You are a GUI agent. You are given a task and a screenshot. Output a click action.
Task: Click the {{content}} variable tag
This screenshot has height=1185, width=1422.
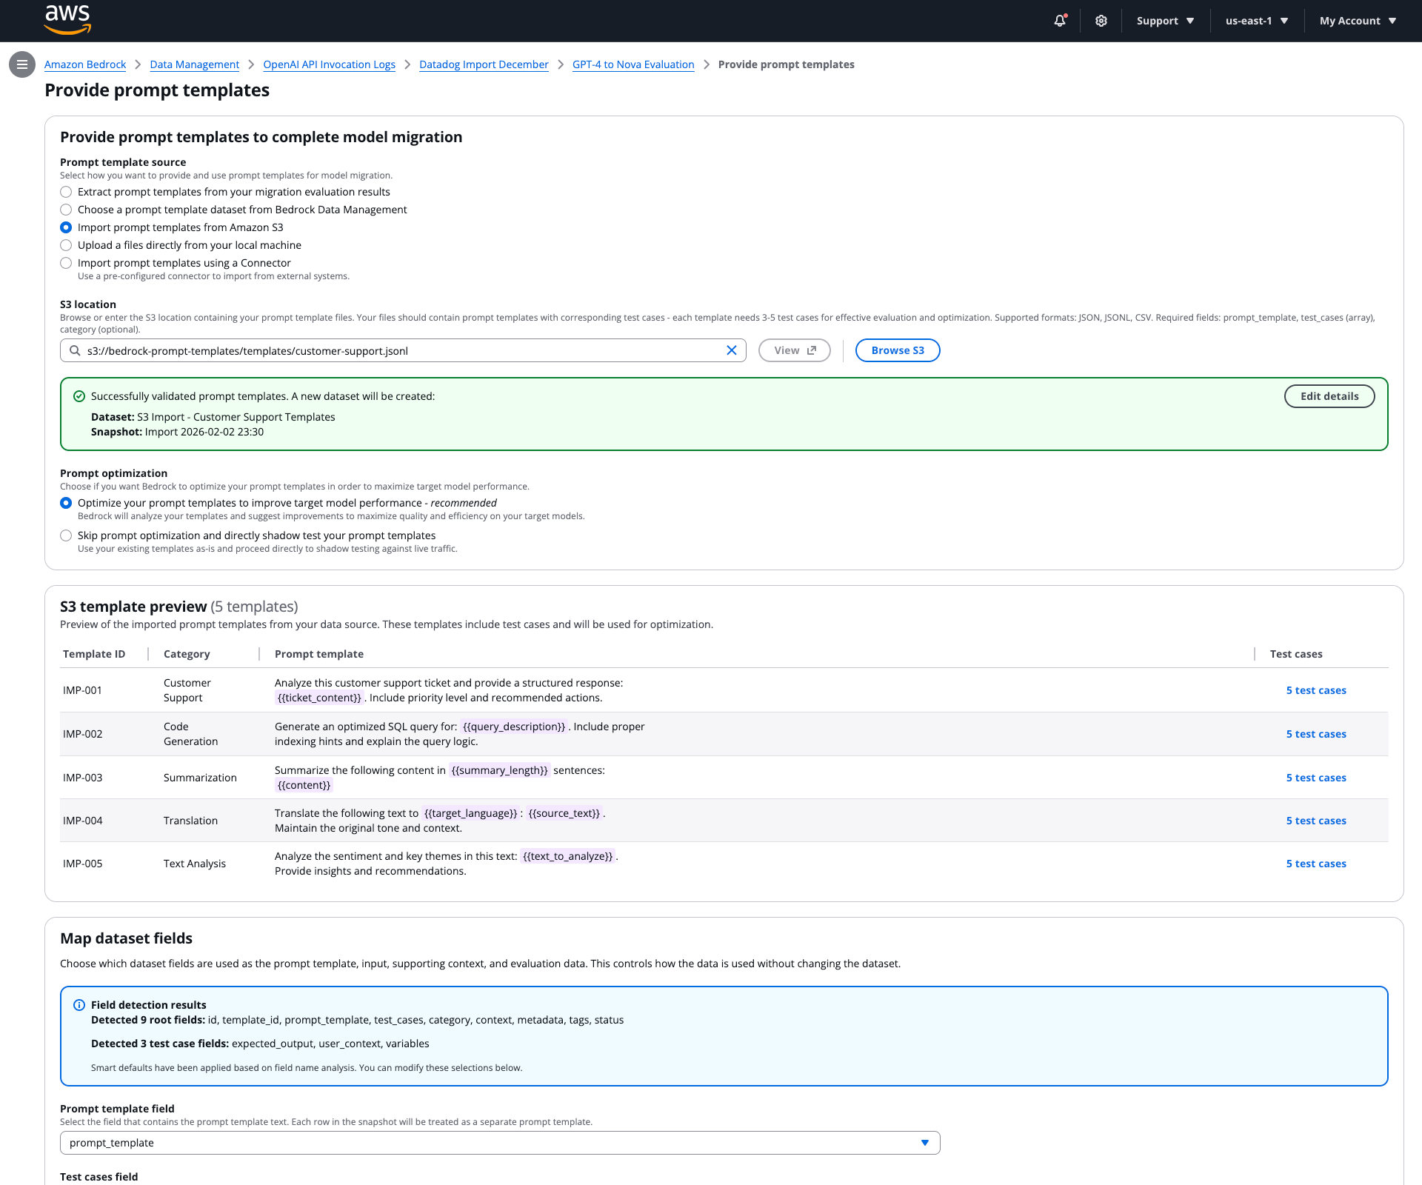click(x=304, y=785)
